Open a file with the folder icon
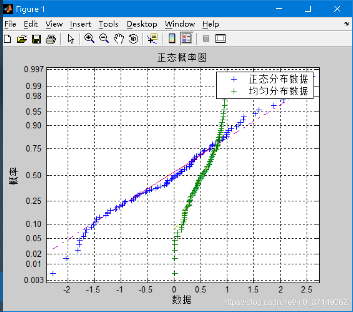The height and width of the screenshot is (312, 353). coord(22,39)
